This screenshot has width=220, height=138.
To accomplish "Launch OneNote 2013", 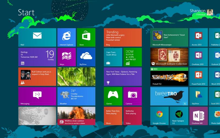I will pyautogui.click(x=199, y=57).
